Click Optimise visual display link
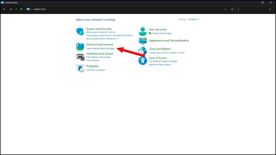The height and width of the screenshot is (155, 276). pyautogui.click(x=160, y=65)
